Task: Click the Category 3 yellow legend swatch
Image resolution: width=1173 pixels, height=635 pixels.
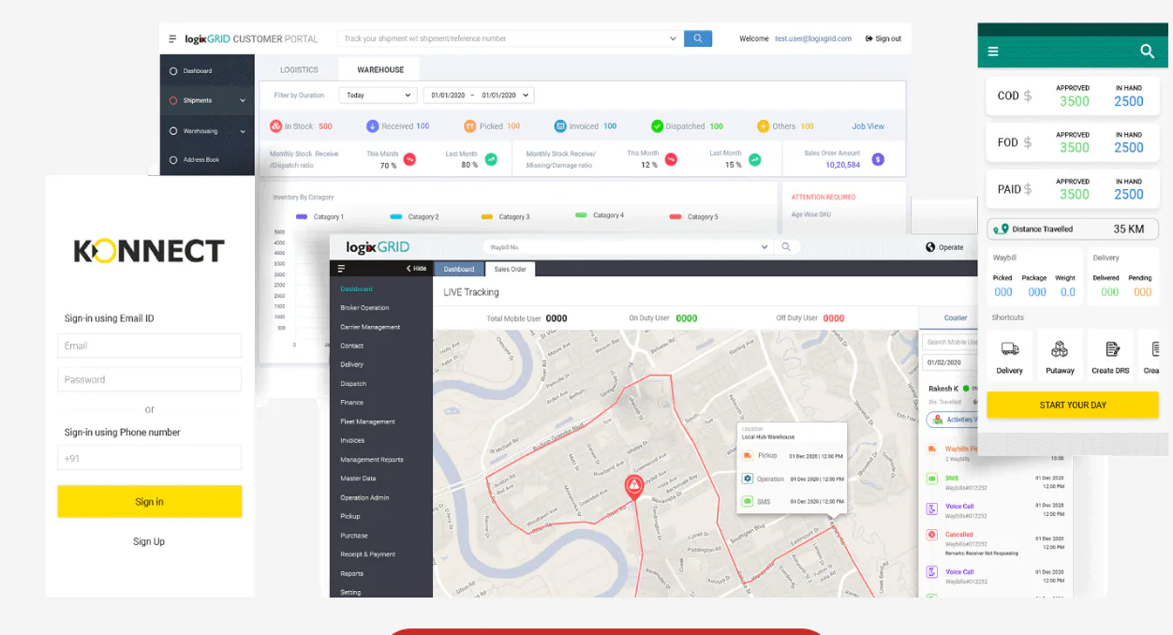Action: click(x=486, y=216)
